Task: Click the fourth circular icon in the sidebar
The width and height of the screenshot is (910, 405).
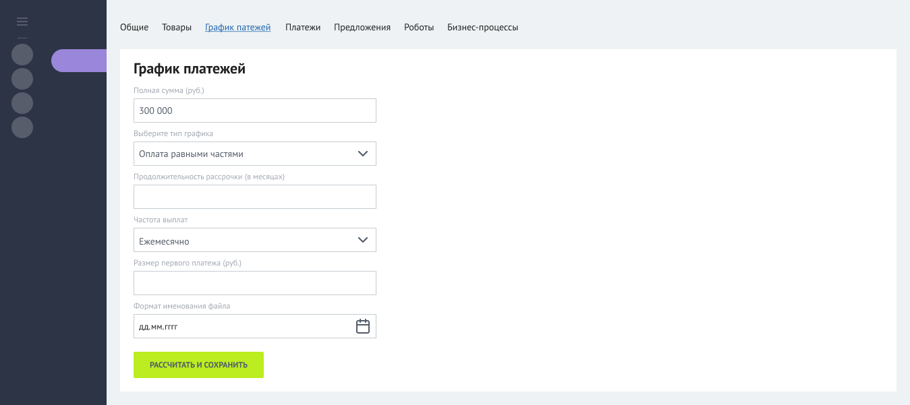Action: (22, 127)
